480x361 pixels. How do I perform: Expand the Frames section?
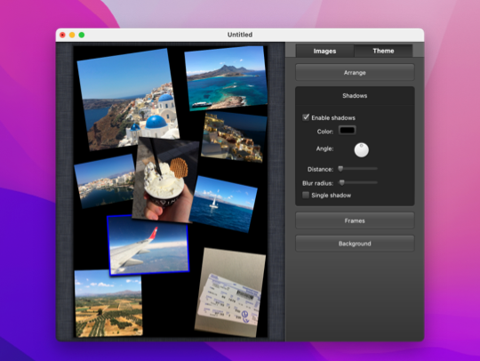[x=355, y=221]
